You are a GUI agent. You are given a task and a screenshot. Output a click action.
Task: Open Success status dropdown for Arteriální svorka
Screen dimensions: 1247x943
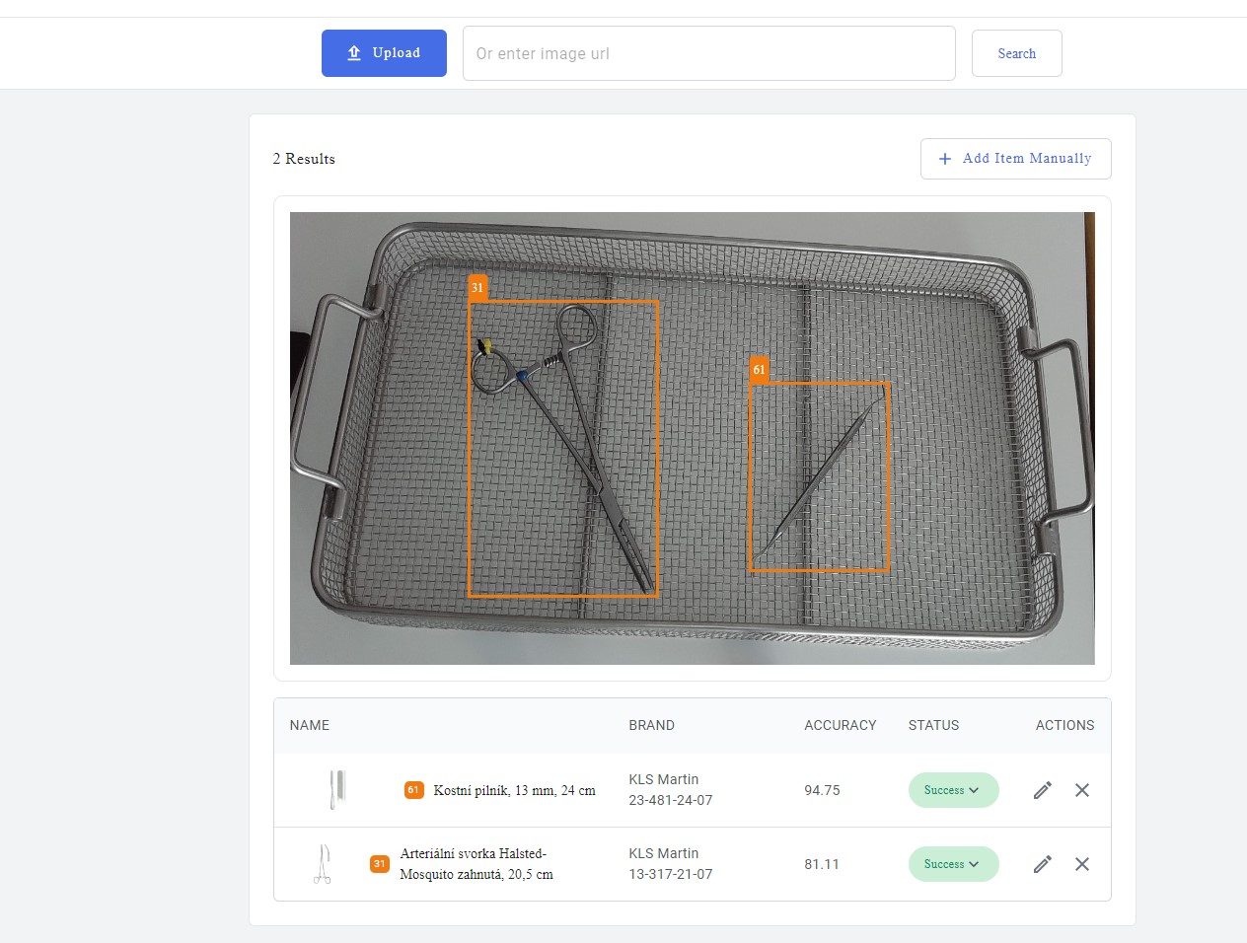coord(953,864)
